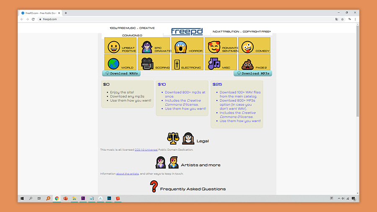Screen dimensions: 377x212
Task: Open Task View on the taskbar
Action: pos(39,198)
